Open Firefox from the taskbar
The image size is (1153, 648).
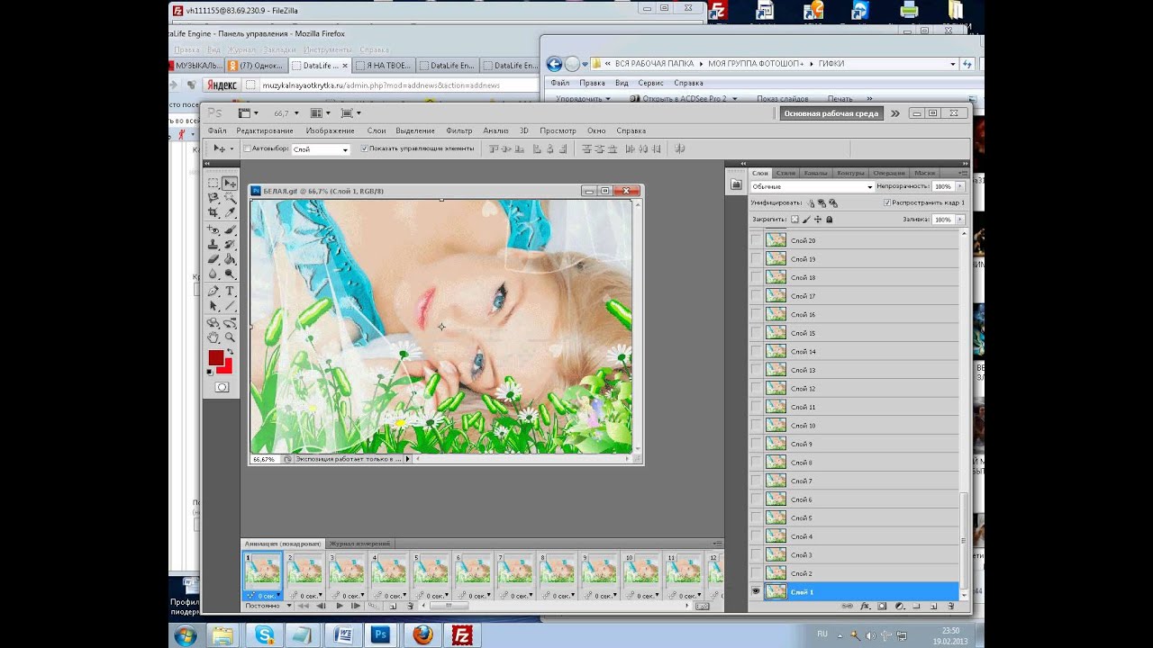pos(422,634)
